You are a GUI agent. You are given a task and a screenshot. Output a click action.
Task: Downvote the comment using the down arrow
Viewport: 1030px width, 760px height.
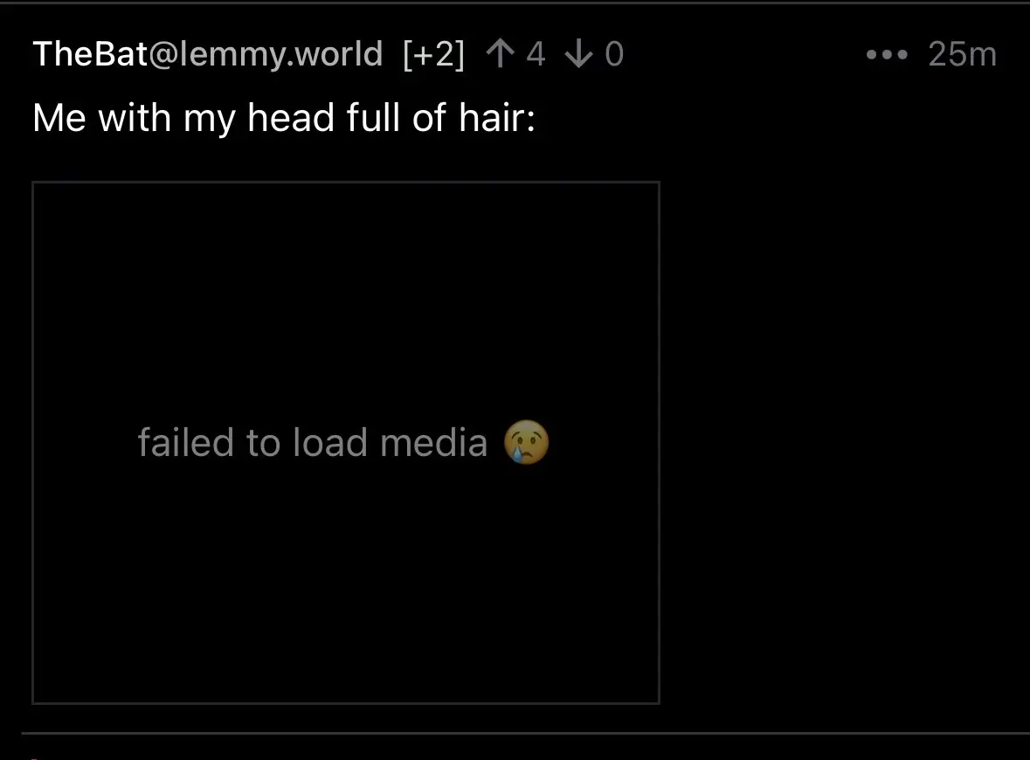click(578, 53)
